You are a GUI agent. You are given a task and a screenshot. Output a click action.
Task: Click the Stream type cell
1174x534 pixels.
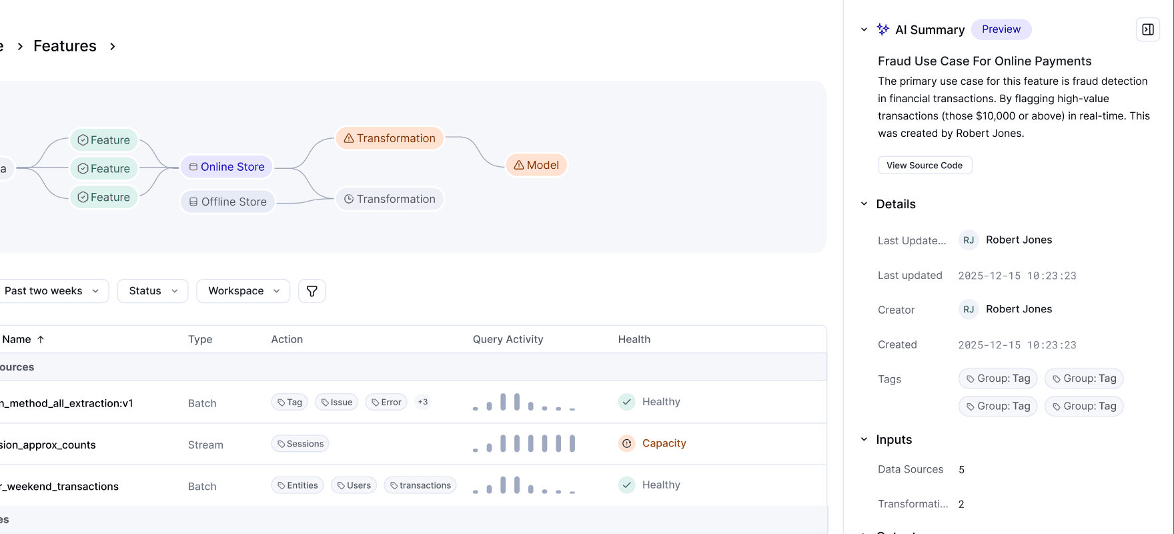tap(205, 445)
